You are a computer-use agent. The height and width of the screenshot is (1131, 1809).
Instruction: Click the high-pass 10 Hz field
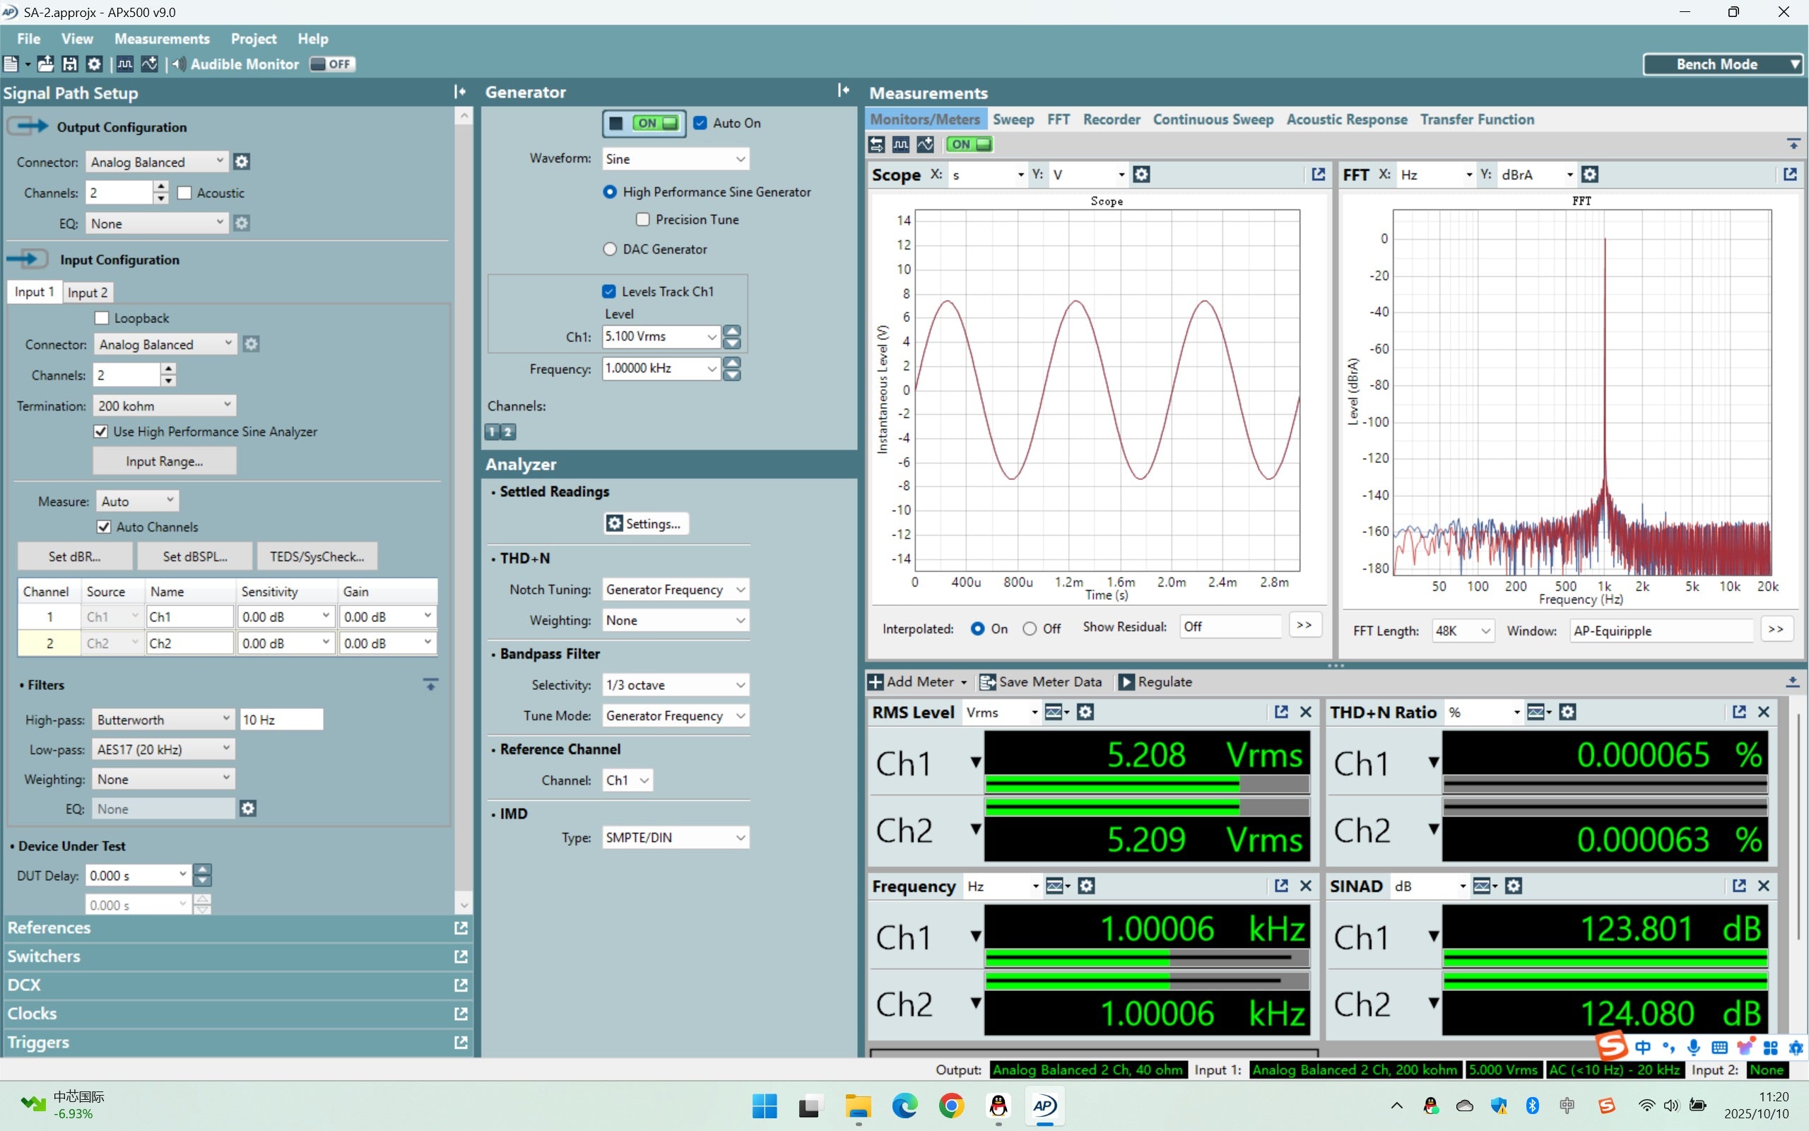(x=281, y=720)
